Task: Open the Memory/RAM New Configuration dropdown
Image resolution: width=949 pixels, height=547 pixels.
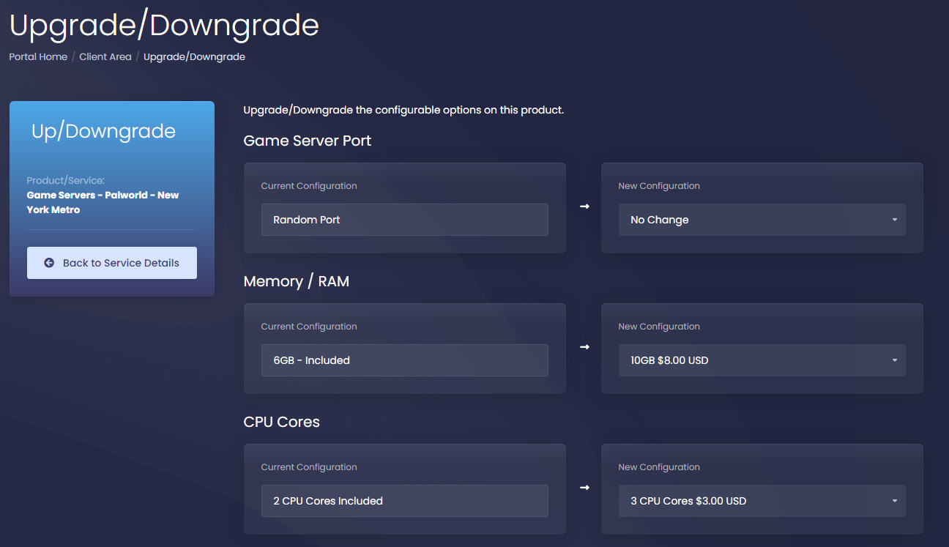Action: [762, 360]
